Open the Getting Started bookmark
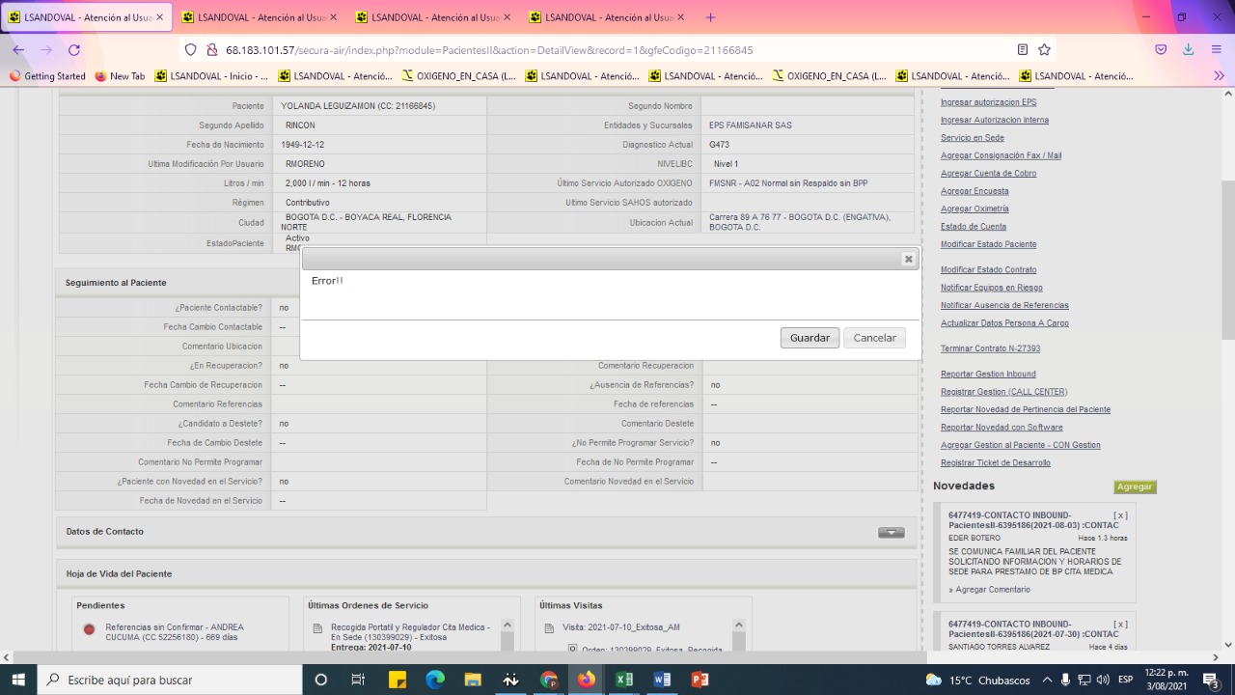This screenshot has height=695, width=1235. tap(47, 76)
